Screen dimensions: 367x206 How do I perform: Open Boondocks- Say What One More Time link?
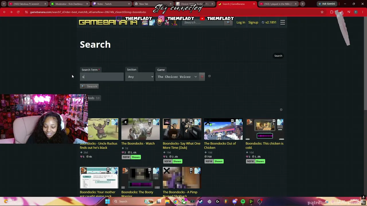(x=181, y=146)
